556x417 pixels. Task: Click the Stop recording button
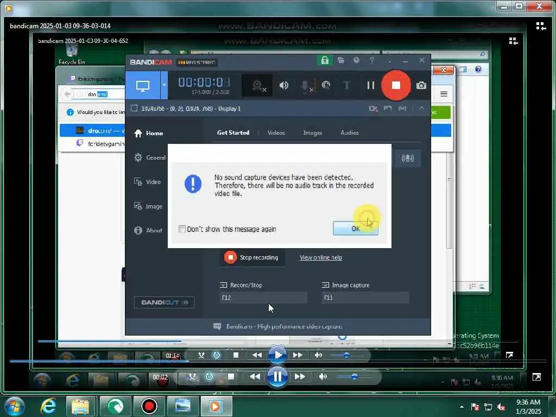click(x=251, y=257)
